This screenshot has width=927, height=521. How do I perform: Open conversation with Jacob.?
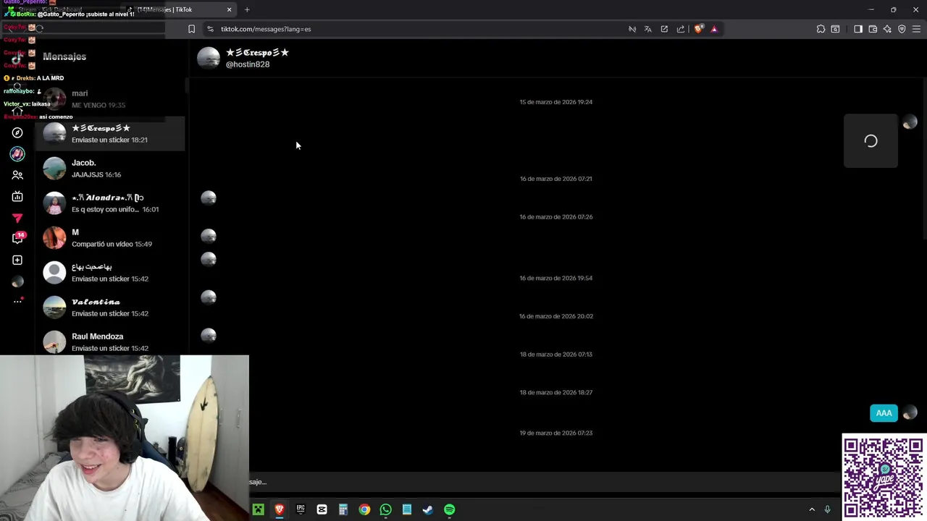tap(110, 168)
